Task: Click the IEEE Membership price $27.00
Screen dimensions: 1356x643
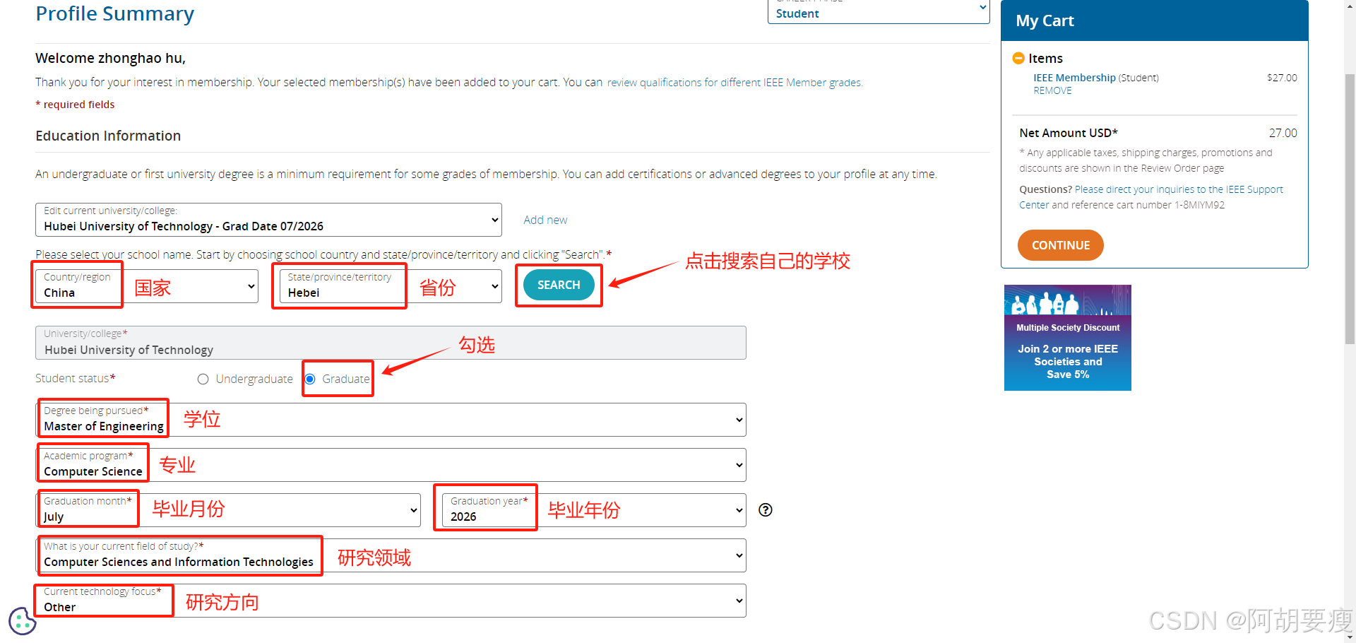Action: [1282, 78]
